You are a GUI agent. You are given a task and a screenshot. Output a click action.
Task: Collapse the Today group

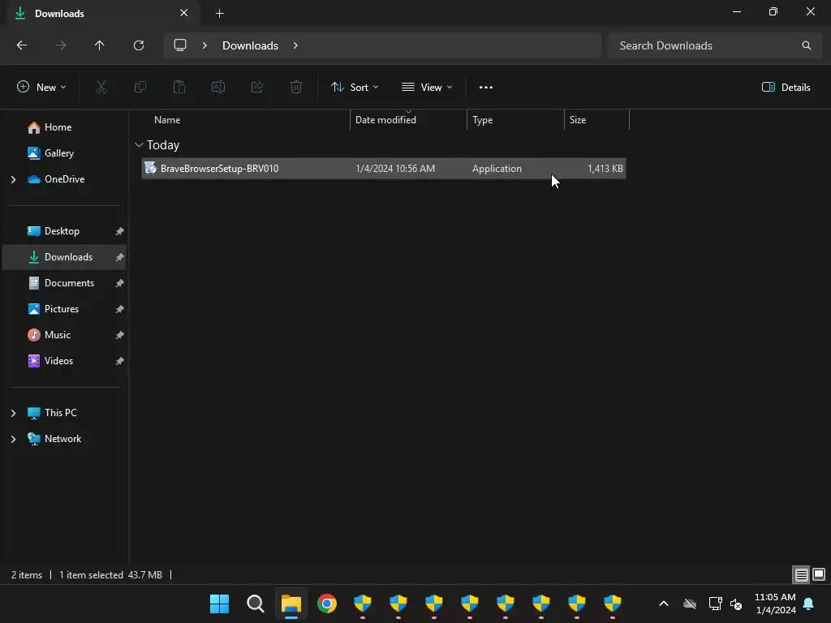pyautogui.click(x=139, y=145)
